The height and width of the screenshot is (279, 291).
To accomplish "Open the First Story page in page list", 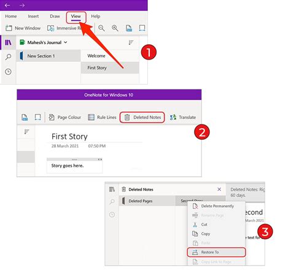I will [110, 67].
